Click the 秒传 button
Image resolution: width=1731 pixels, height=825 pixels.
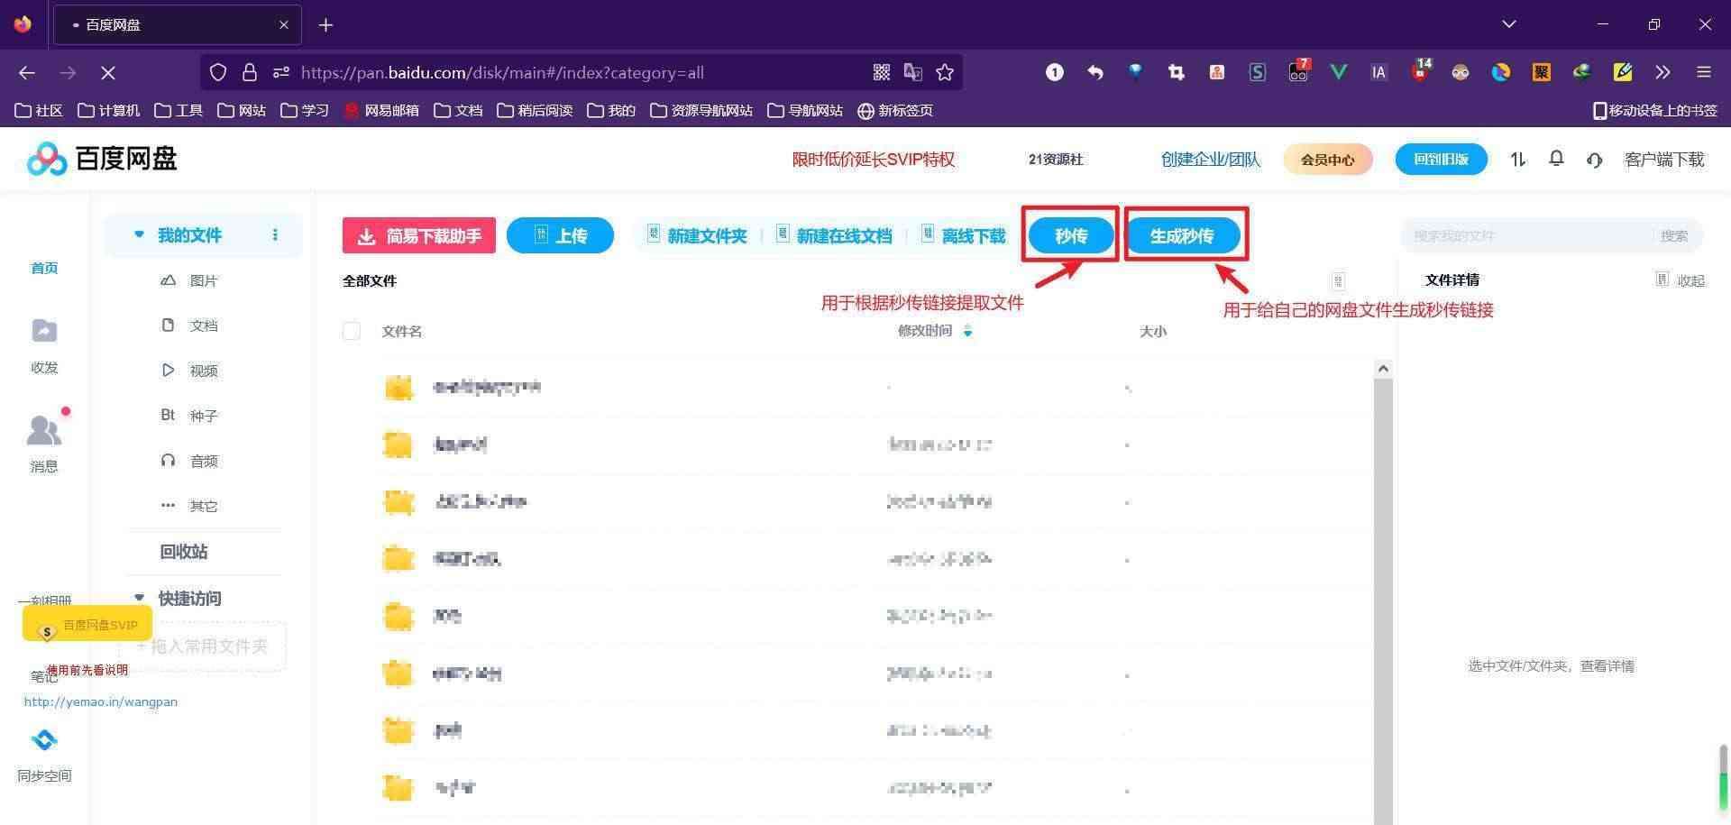[1071, 235]
